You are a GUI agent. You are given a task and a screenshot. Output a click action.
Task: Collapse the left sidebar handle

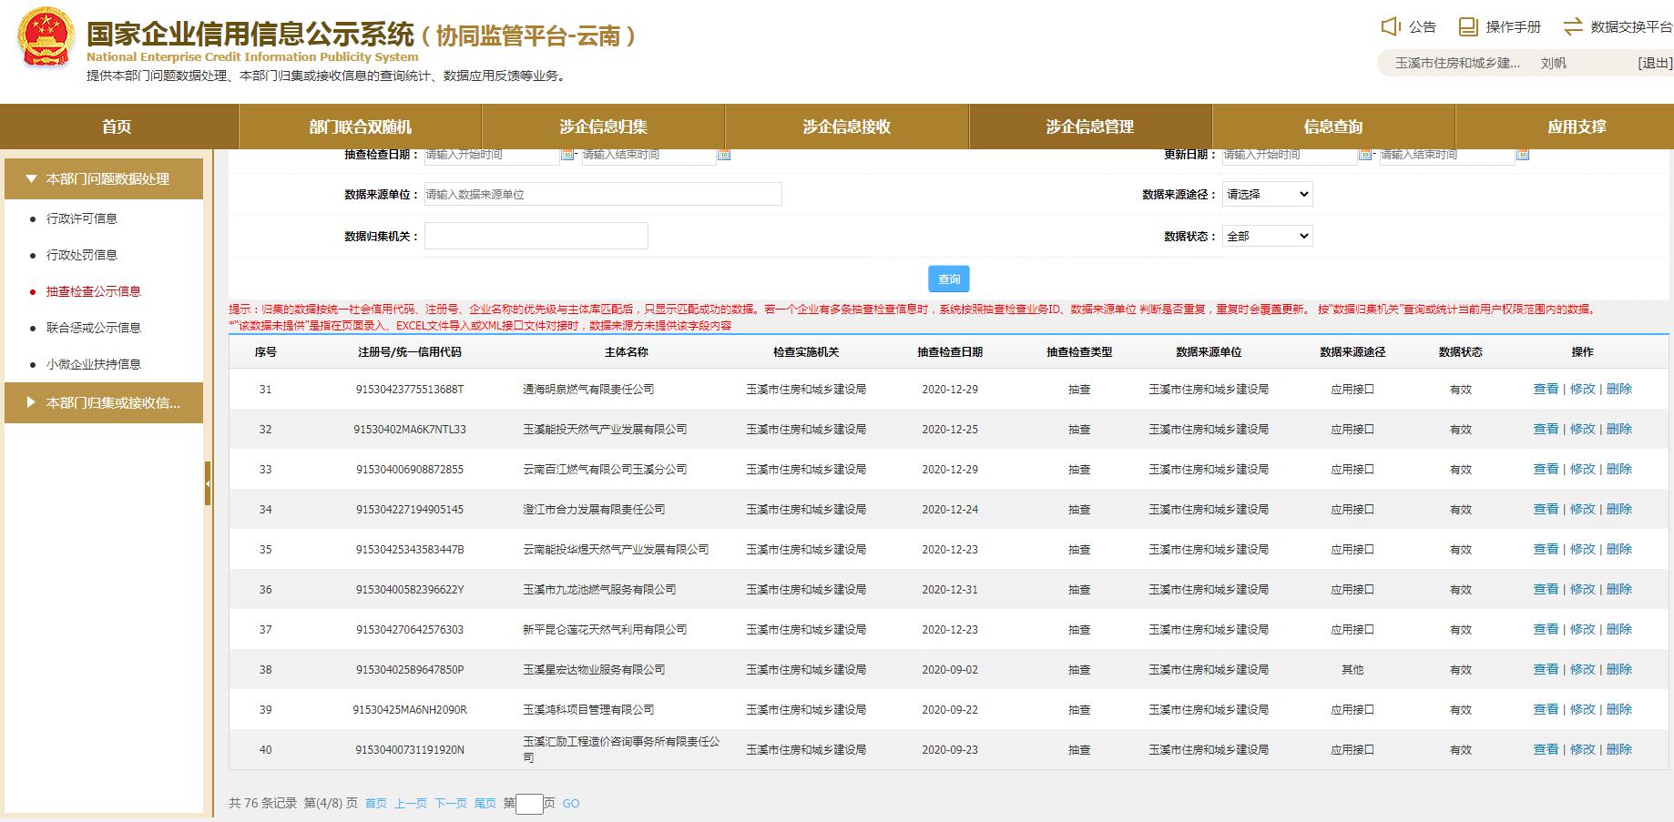[208, 483]
